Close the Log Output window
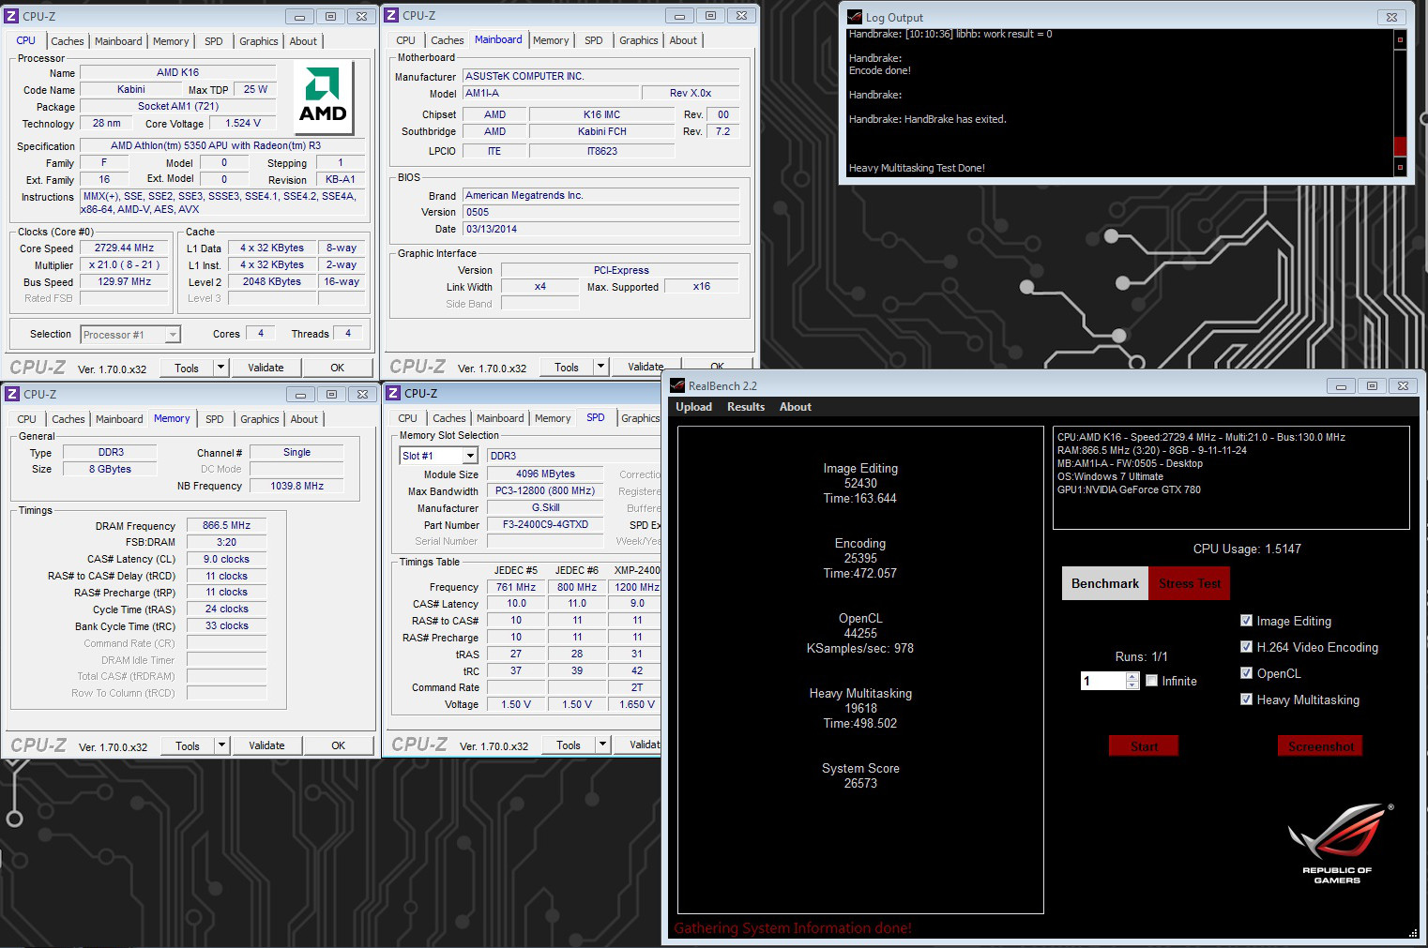Image resolution: width=1428 pixels, height=948 pixels. pyautogui.click(x=1392, y=17)
